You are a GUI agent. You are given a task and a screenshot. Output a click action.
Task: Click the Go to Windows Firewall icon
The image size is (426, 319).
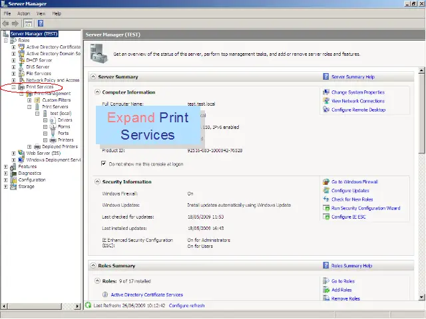(326, 181)
